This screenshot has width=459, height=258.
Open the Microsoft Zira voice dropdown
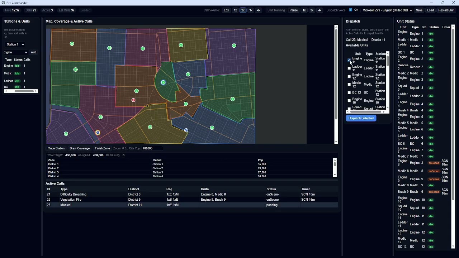(387, 10)
